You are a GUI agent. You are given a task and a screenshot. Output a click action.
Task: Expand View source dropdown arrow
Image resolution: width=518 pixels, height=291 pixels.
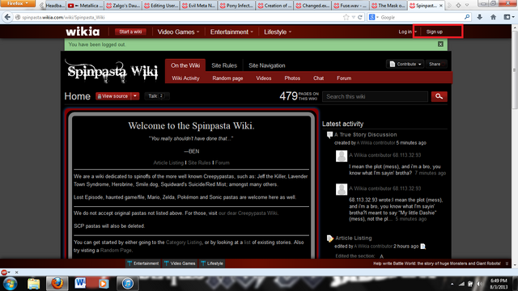135,96
